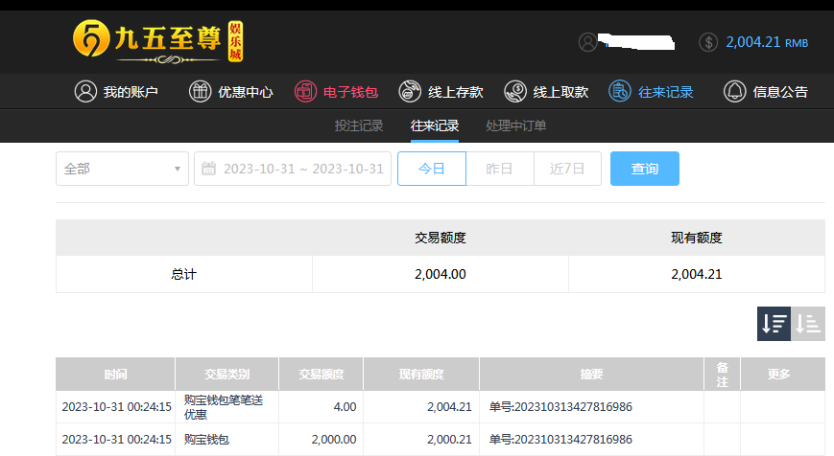
Task: Click the 优惠中心 gift icon
Action: point(200,91)
